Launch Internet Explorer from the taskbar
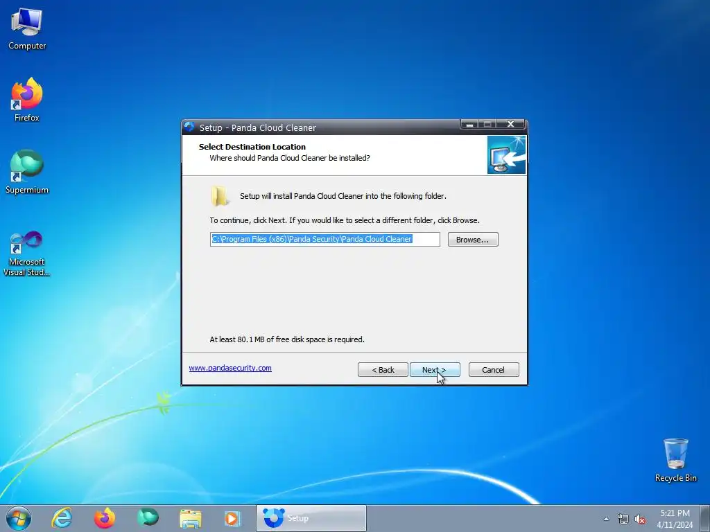Image resolution: width=710 pixels, height=532 pixels. pos(62,518)
